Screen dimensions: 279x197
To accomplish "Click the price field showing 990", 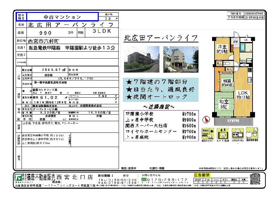I will coord(46,33).
